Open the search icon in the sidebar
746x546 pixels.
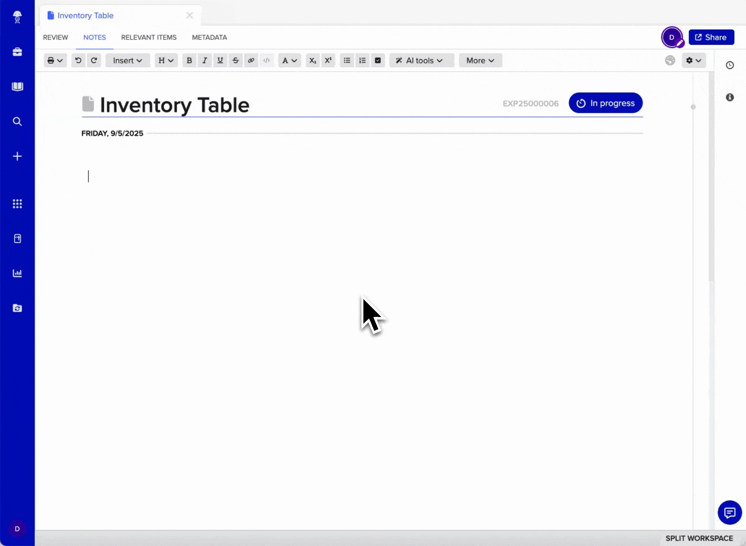click(17, 121)
